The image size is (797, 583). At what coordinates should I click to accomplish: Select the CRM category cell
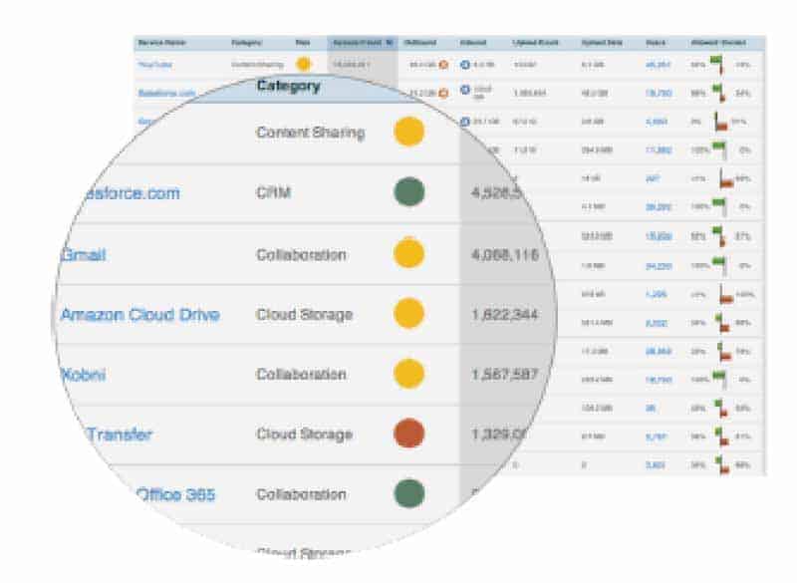(x=273, y=192)
